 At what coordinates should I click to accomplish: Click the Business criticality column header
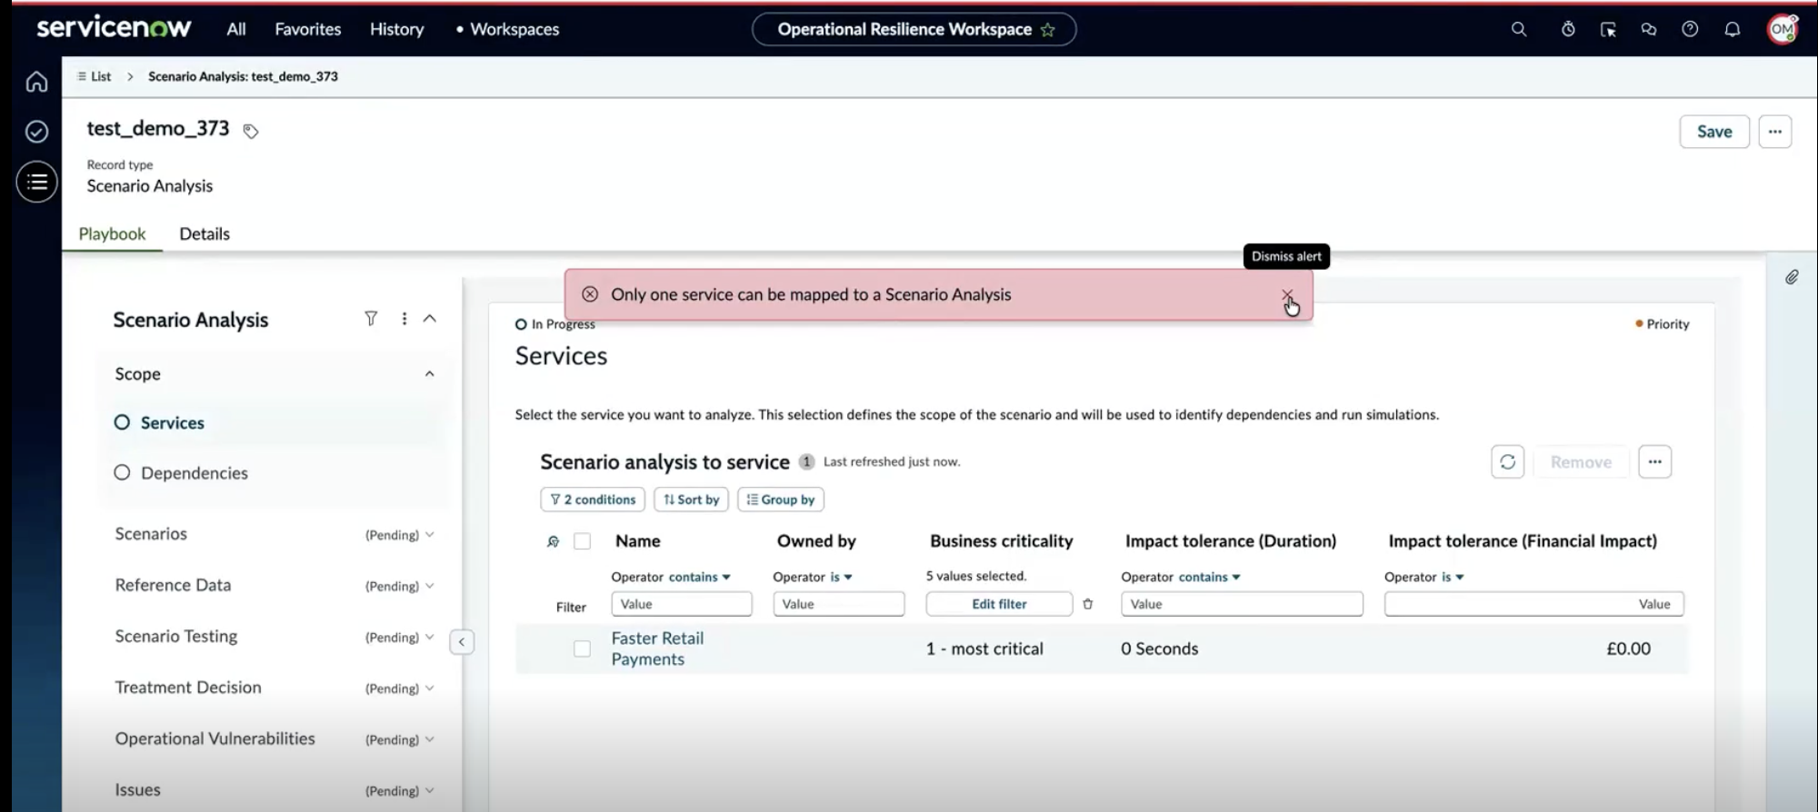point(1001,541)
